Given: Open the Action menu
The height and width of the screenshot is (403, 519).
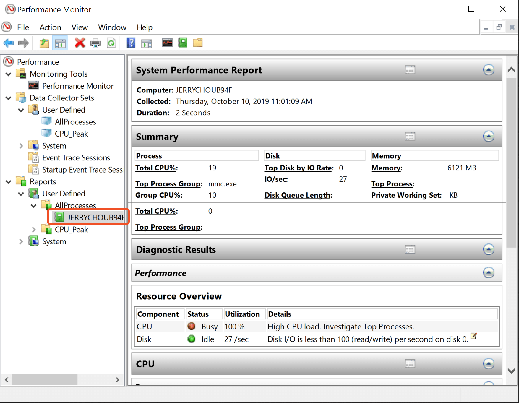Looking at the screenshot, I should coord(50,27).
